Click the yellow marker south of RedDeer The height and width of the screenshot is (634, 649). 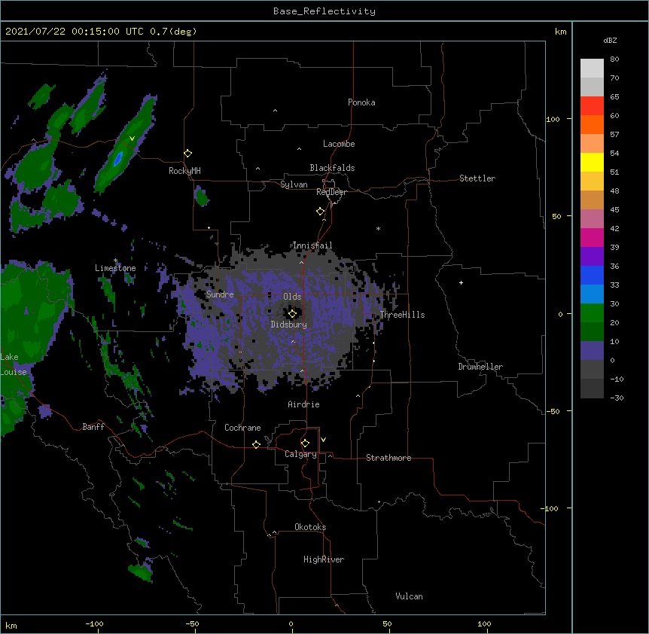[321, 212]
